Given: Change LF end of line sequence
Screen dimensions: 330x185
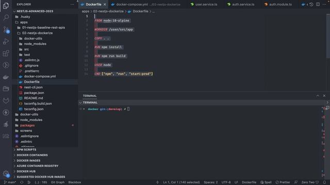Looking at the screenshot, I should click(x=236, y=182).
